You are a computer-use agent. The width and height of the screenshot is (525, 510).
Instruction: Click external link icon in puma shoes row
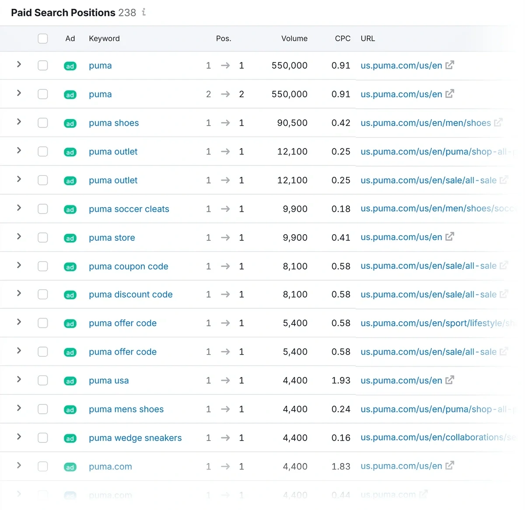tap(498, 123)
